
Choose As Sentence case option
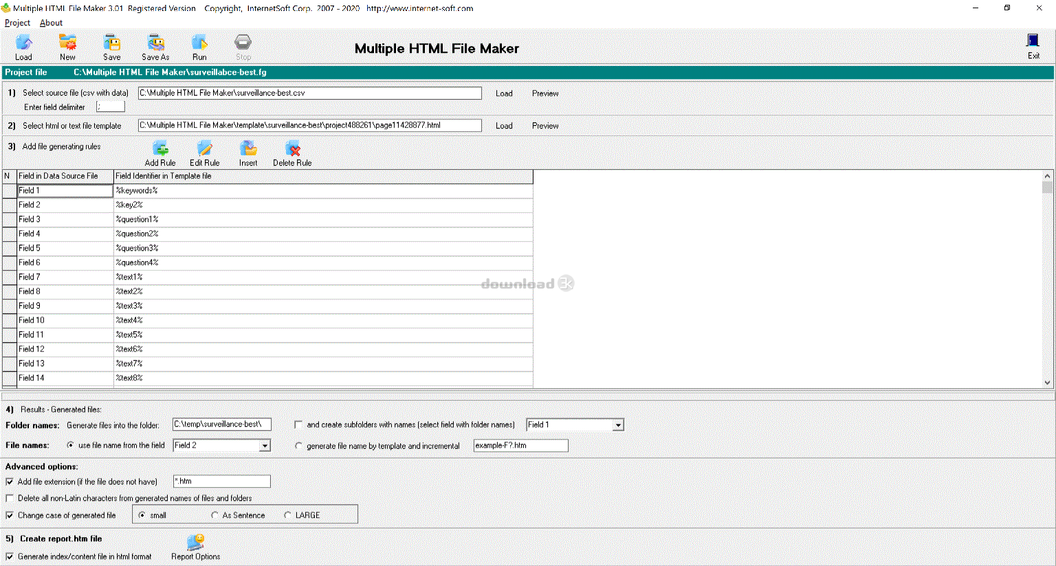214,515
